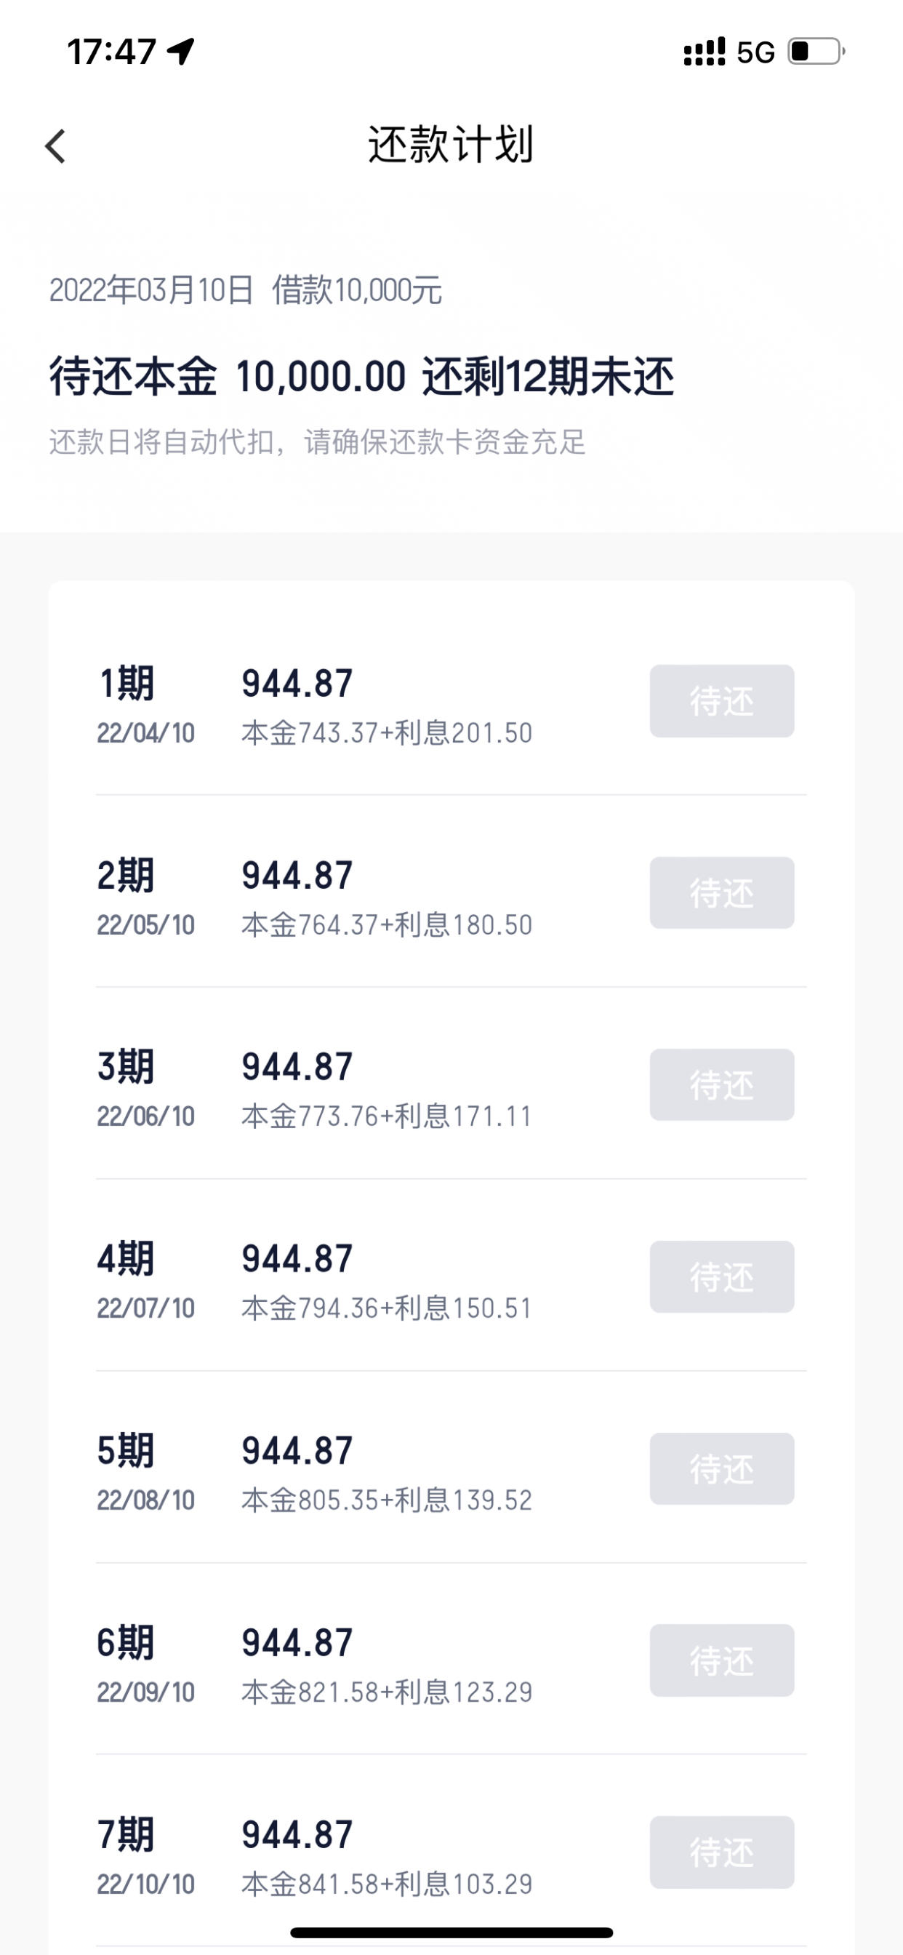This screenshot has width=903, height=1955.
Task: Tap the cellular signal bars icon
Action: [x=705, y=52]
